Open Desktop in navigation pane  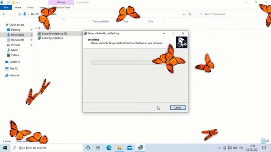coord(16,30)
